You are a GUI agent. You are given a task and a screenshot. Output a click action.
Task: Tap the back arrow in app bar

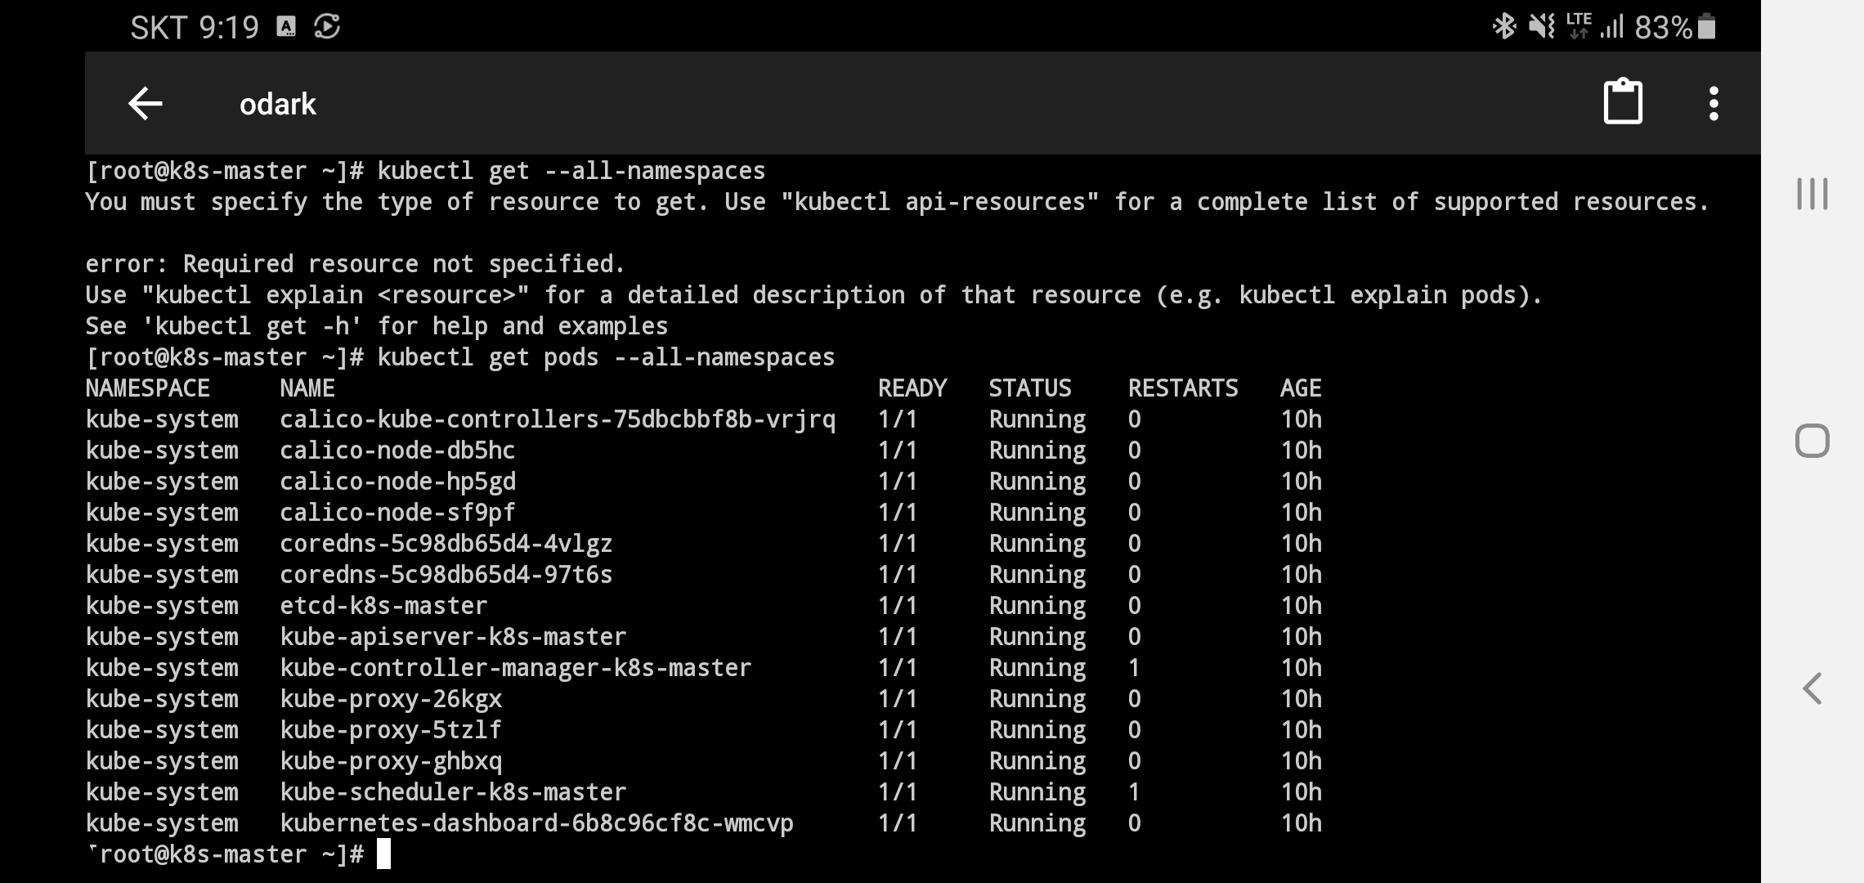pyautogui.click(x=146, y=104)
